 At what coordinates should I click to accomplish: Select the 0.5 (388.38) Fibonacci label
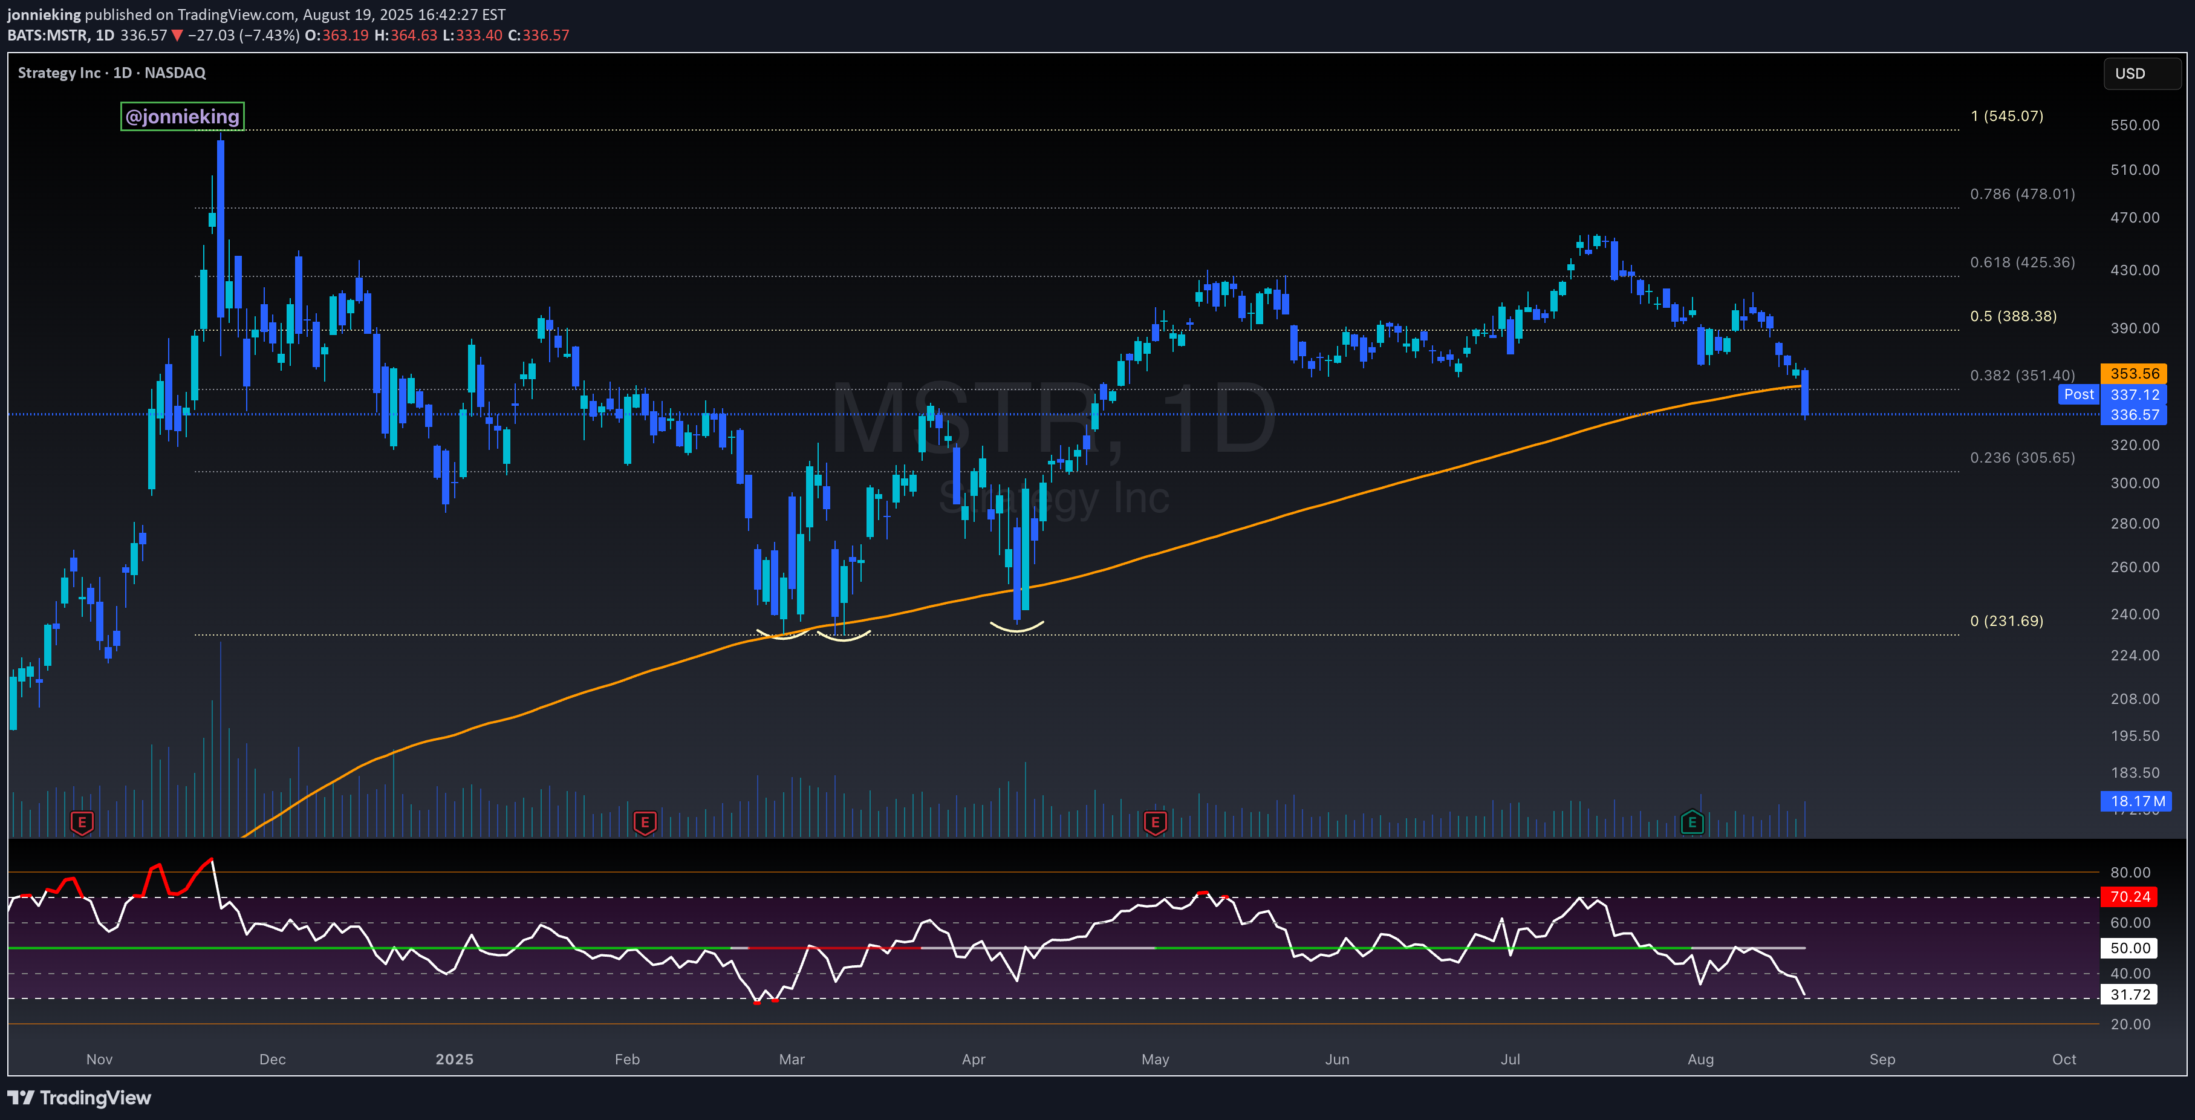(2012, 316)
